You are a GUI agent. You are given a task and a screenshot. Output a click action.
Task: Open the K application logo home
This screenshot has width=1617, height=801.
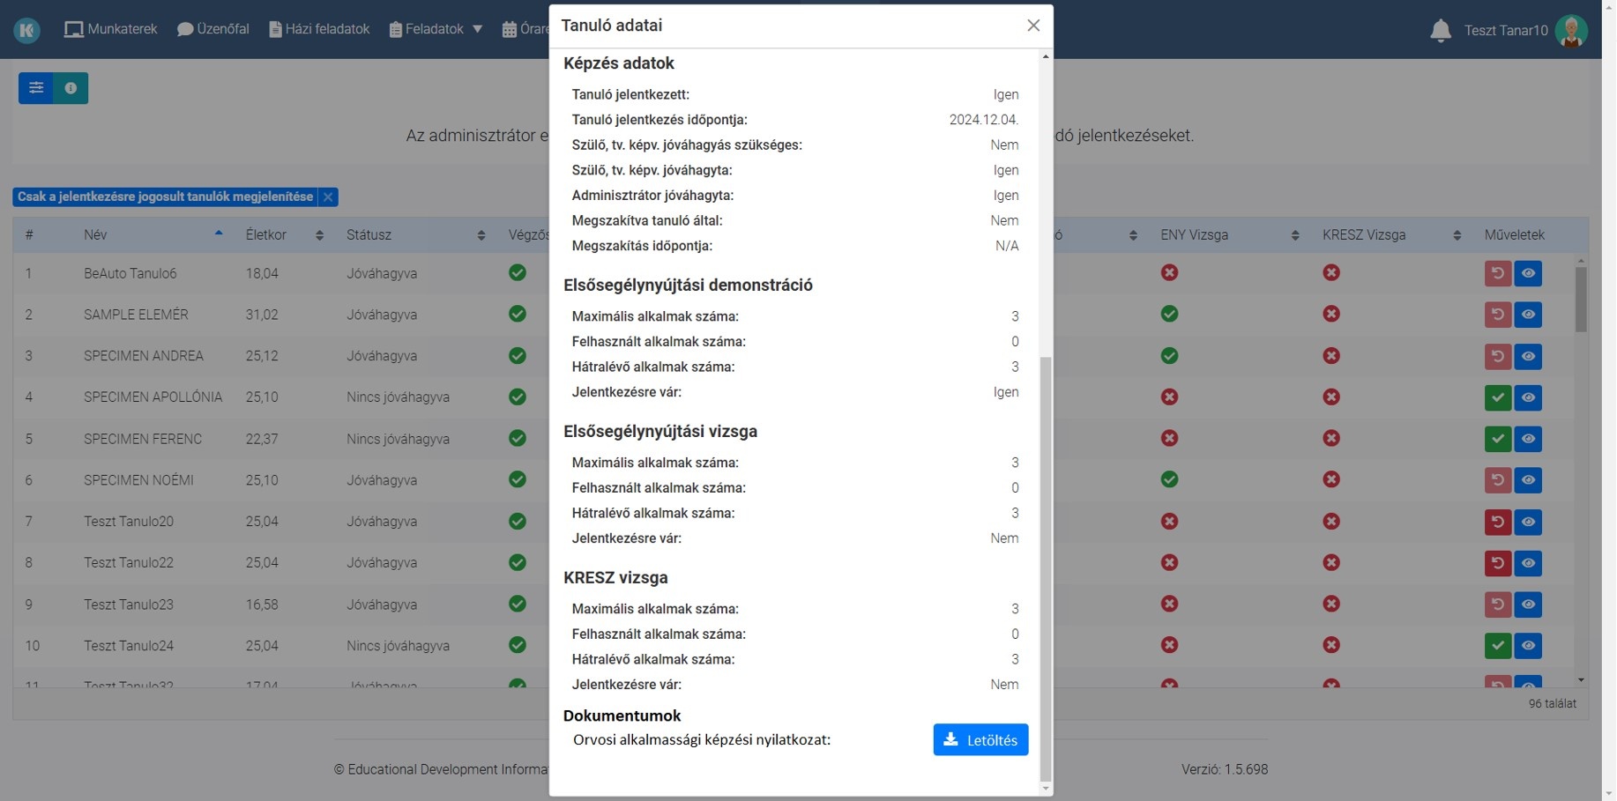27,30
